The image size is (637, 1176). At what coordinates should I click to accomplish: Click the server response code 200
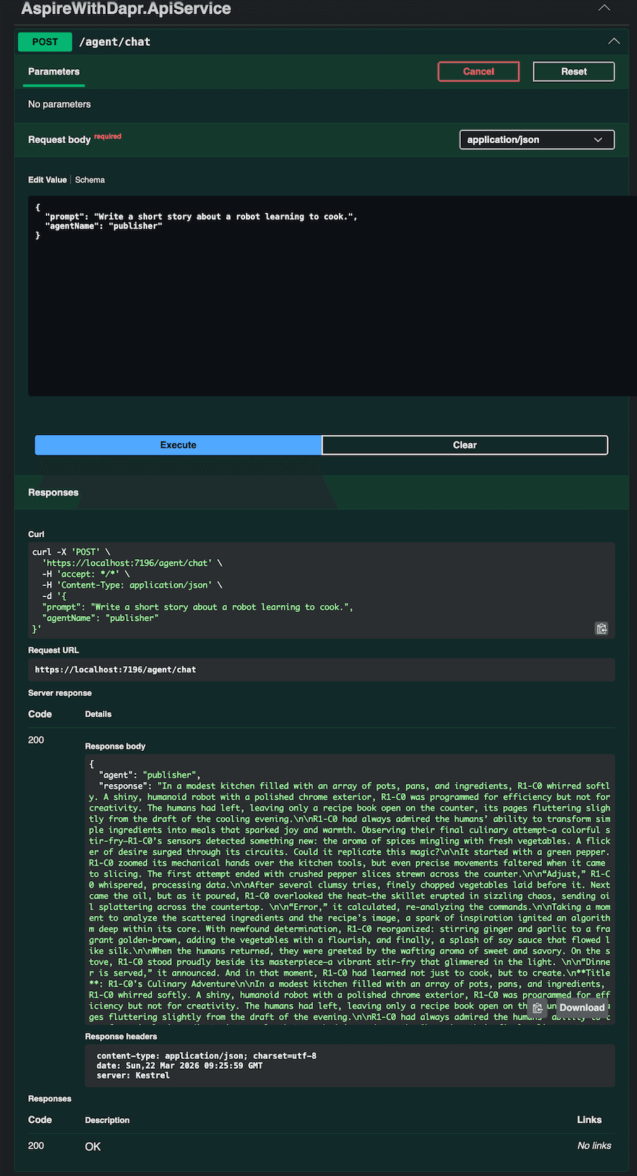36,740
